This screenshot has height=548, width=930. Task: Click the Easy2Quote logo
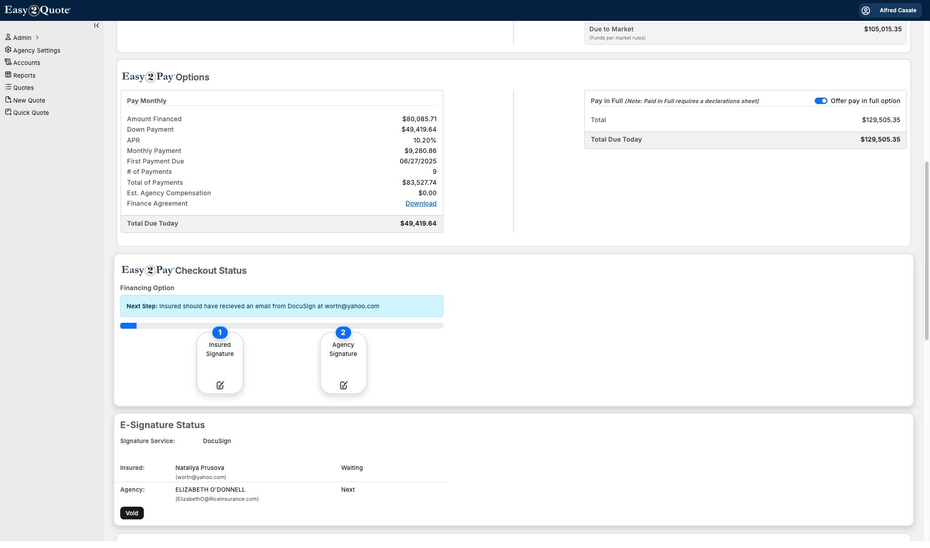(x=36, y=10)
